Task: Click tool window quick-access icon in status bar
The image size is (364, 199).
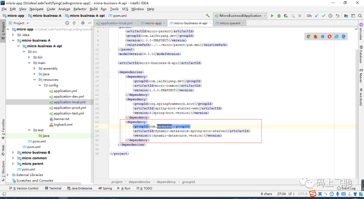Action: (x=4, y=194)
